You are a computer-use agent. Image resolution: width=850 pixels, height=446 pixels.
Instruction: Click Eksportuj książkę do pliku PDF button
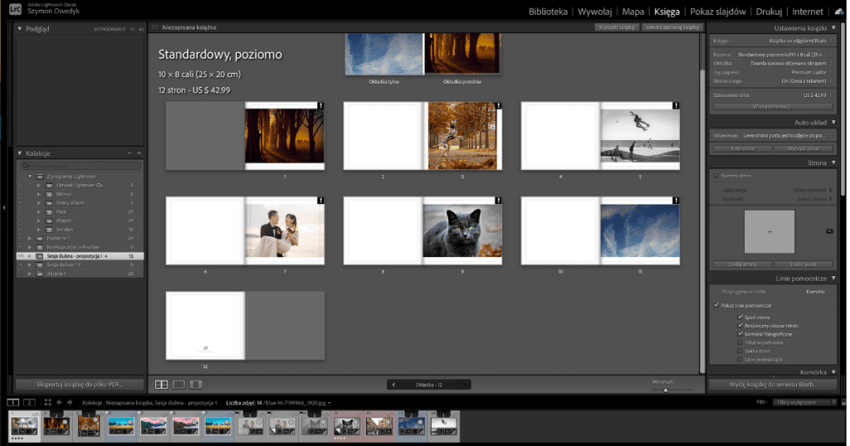pyautogui.click(x=79, y=385)
